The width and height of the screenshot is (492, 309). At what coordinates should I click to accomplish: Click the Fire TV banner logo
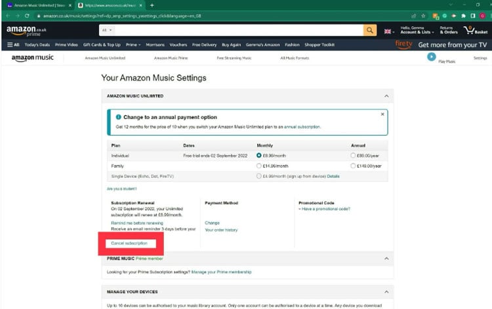point(403,45)
